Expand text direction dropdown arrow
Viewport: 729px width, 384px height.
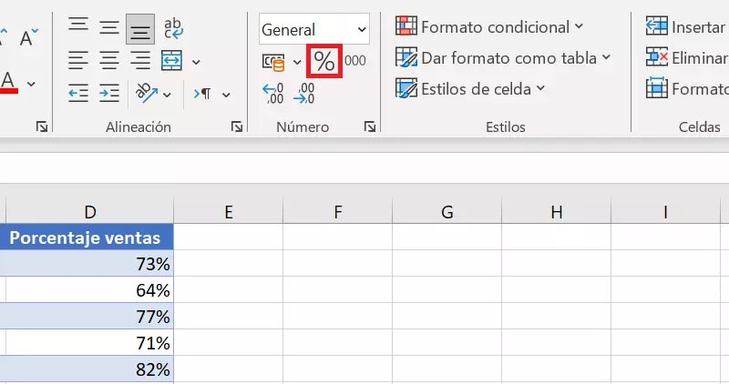tap(226, 96)
